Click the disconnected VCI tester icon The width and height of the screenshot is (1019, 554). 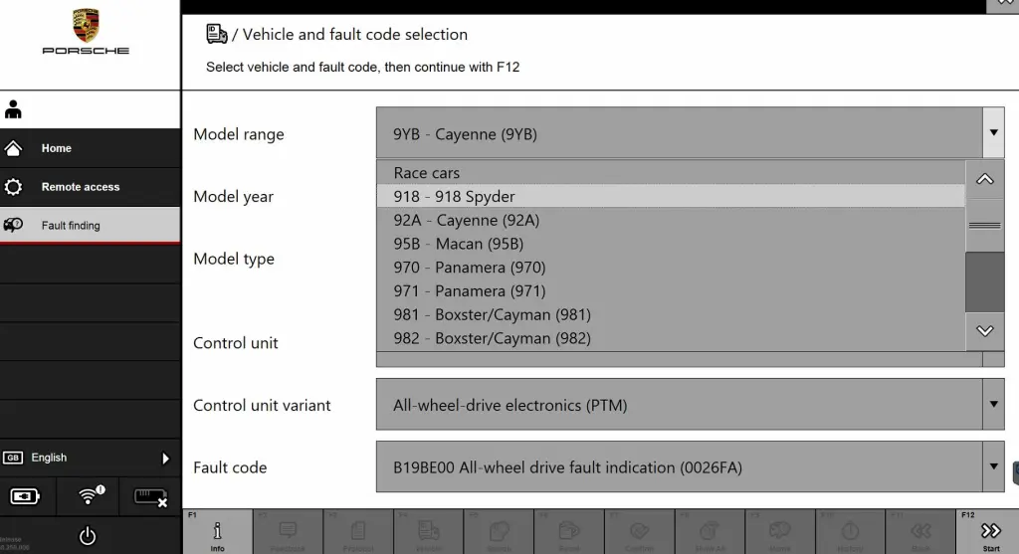[150, 496]
